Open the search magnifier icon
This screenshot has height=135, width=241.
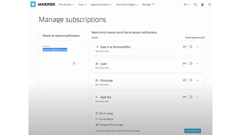[195, 5]
